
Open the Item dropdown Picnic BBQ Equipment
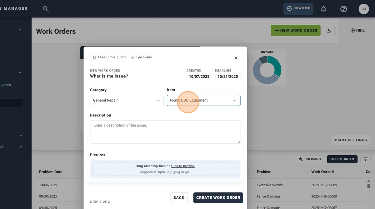pyautogui.click(x=203, y=100)
